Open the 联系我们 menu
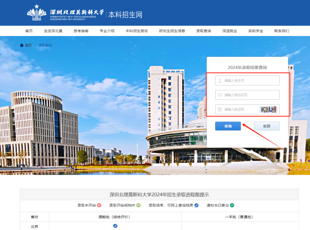 pos(282,31)
